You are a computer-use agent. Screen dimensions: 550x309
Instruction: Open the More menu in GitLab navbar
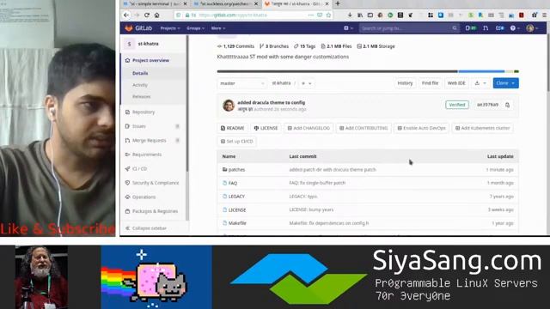coord(218,28)
